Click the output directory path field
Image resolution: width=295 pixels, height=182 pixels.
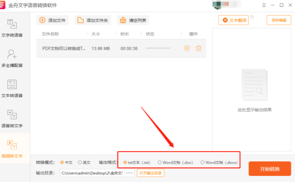(92, 173)
